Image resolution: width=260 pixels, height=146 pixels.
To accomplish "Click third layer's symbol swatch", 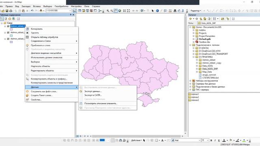I will (x=11, y=42).
